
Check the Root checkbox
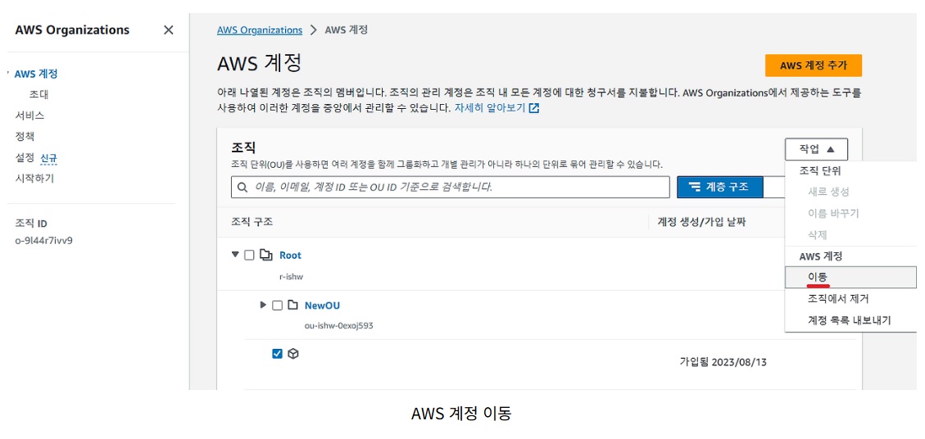point(249,255)
